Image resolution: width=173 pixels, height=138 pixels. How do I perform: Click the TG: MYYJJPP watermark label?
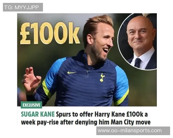point(23,7)
